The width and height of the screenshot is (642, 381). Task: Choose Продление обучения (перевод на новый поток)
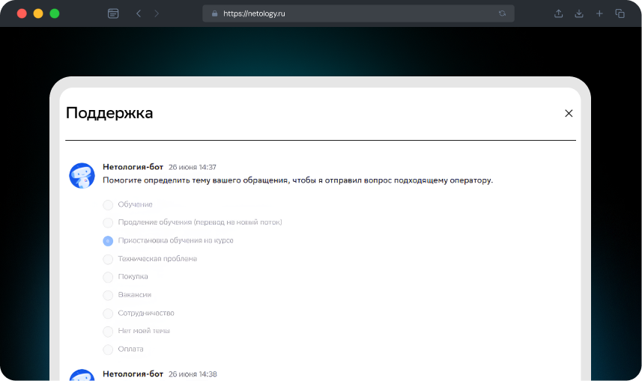(108, 222)
